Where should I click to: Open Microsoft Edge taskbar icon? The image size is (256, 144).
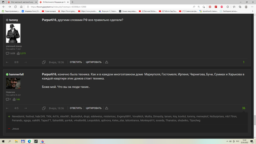(29, 141)
